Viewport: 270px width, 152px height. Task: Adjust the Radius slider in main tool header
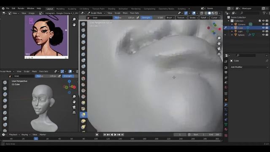point(124,18)
